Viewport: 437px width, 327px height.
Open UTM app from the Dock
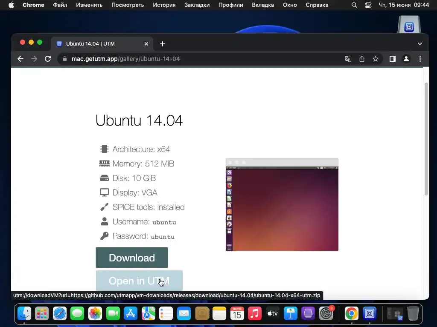[369, 313]
